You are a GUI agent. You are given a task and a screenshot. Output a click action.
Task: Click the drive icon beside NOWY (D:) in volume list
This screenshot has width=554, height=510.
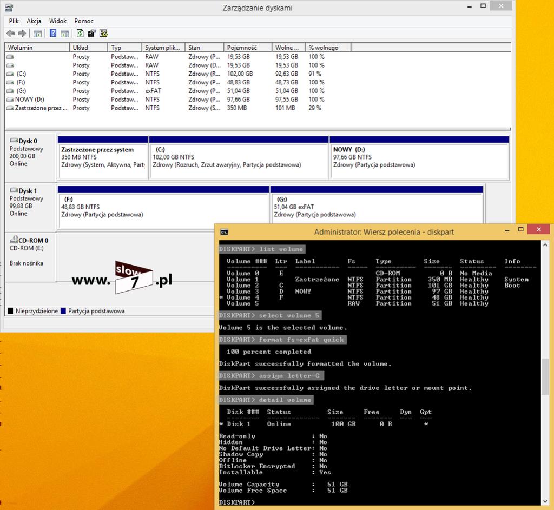click(x=10, y=100)
